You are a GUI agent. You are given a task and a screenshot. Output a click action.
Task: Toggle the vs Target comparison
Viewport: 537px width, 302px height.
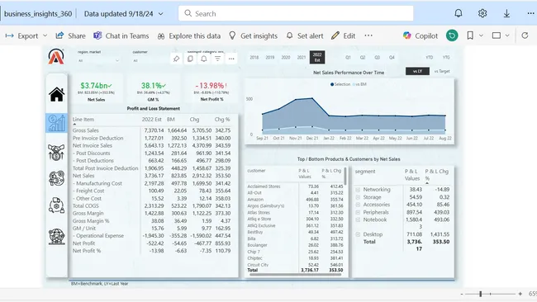pos(442,71)
